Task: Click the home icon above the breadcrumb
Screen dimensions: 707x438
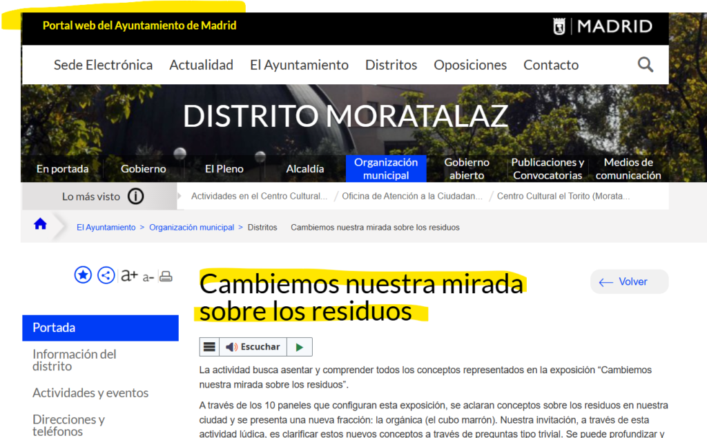Action: pyautogui.click(x=40, y=223)
